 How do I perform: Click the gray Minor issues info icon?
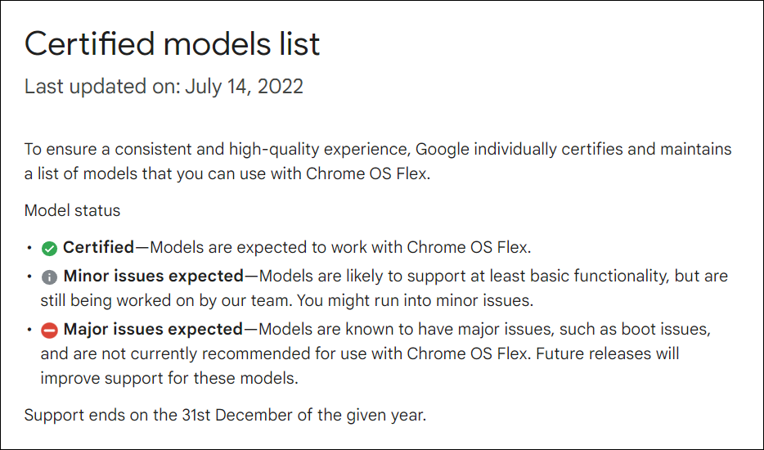coord(49,277)
